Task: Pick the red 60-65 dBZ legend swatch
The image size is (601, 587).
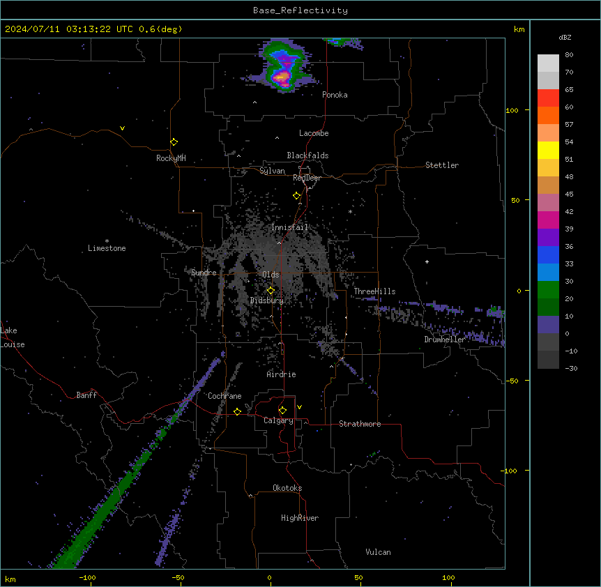Action: [548, 98]
